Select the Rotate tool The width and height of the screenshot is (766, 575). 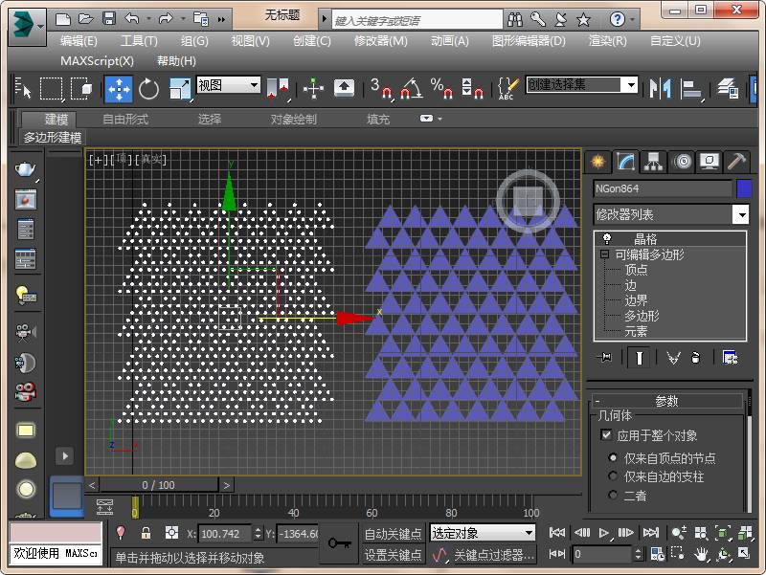pos(148,89)
